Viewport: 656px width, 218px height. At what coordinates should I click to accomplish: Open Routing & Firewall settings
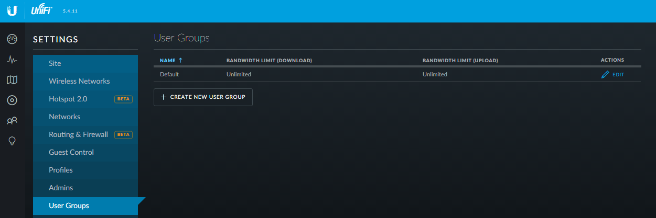78,134
